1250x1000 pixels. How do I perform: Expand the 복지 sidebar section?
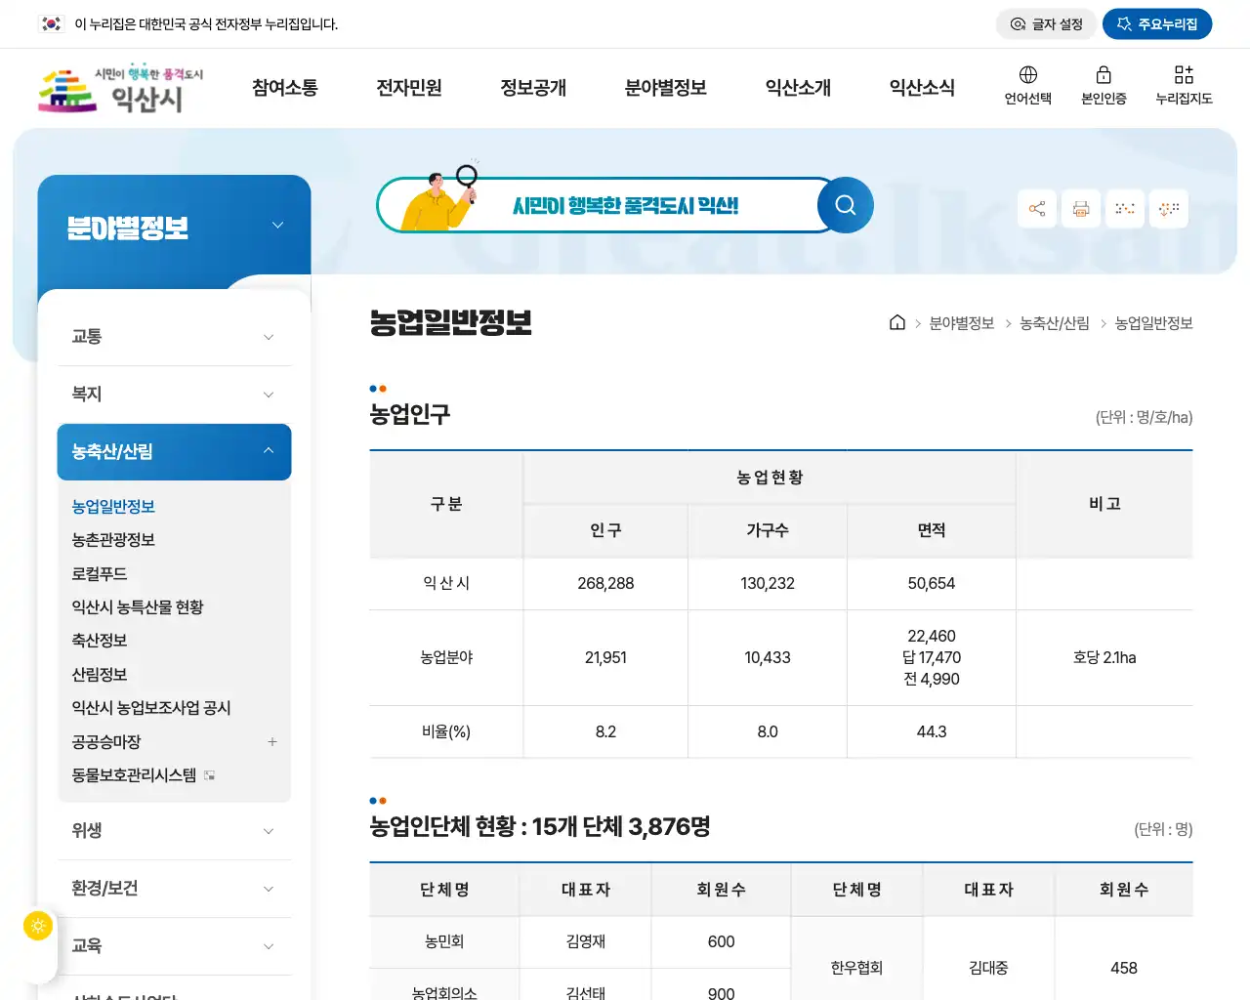coord(174,394)
